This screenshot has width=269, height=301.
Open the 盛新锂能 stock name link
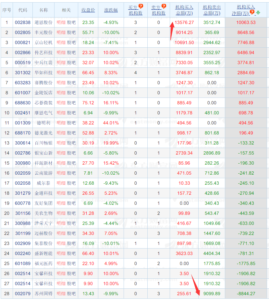43,253
